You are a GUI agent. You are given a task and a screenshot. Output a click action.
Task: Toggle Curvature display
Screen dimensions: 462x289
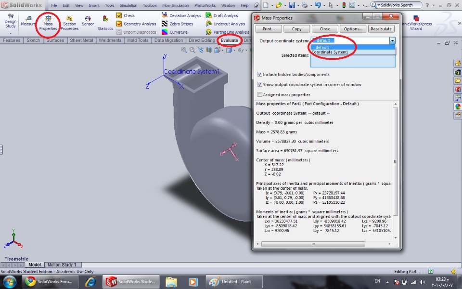174,32
